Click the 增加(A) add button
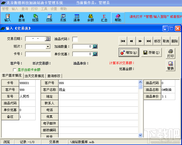The image size is (182, 145). (129, 53)
